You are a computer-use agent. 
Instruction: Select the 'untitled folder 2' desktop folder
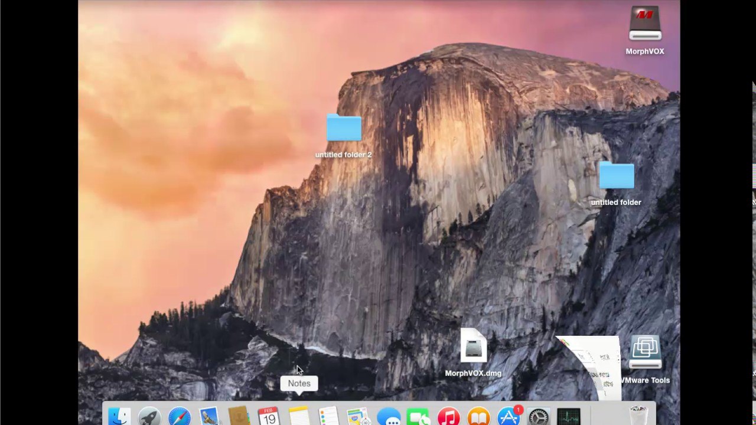point(344,127)
